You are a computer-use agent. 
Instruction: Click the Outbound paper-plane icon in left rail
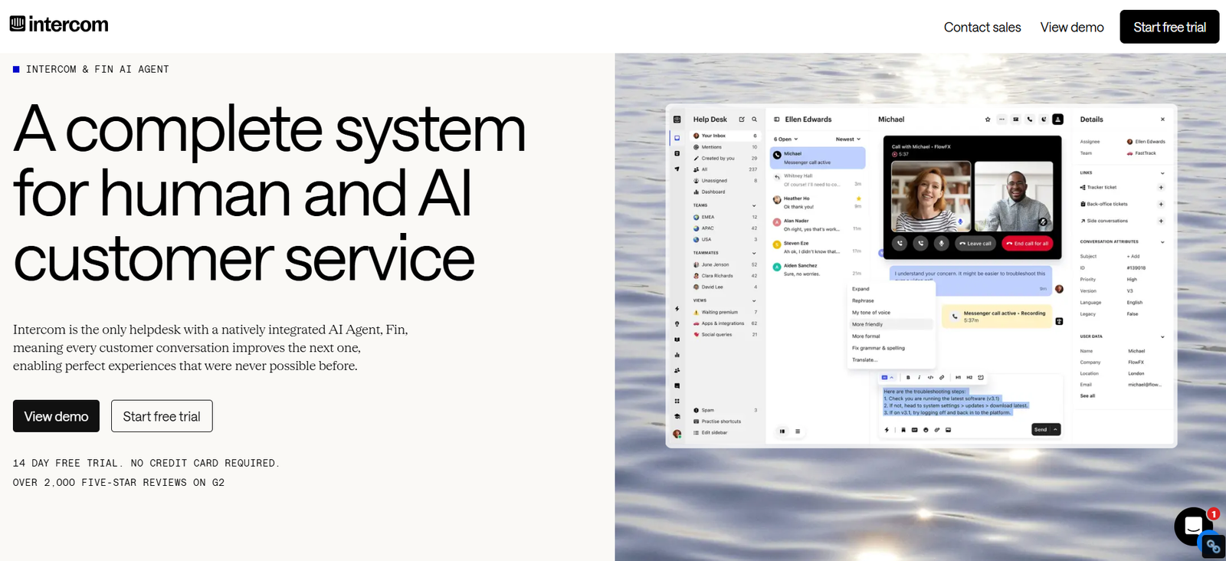(x=677, y=169)
